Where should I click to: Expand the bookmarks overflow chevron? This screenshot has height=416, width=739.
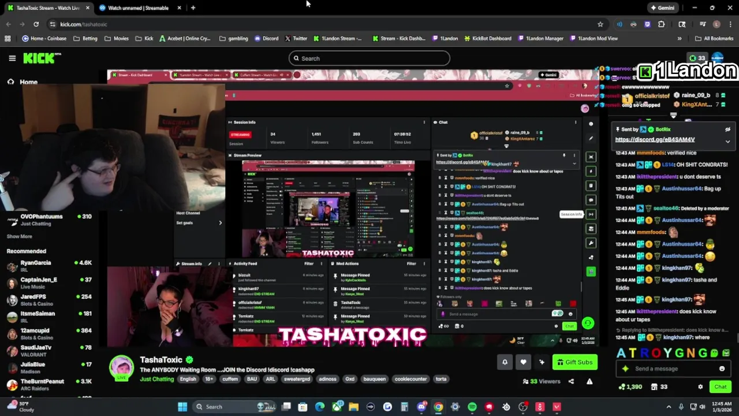pos(679,39)
